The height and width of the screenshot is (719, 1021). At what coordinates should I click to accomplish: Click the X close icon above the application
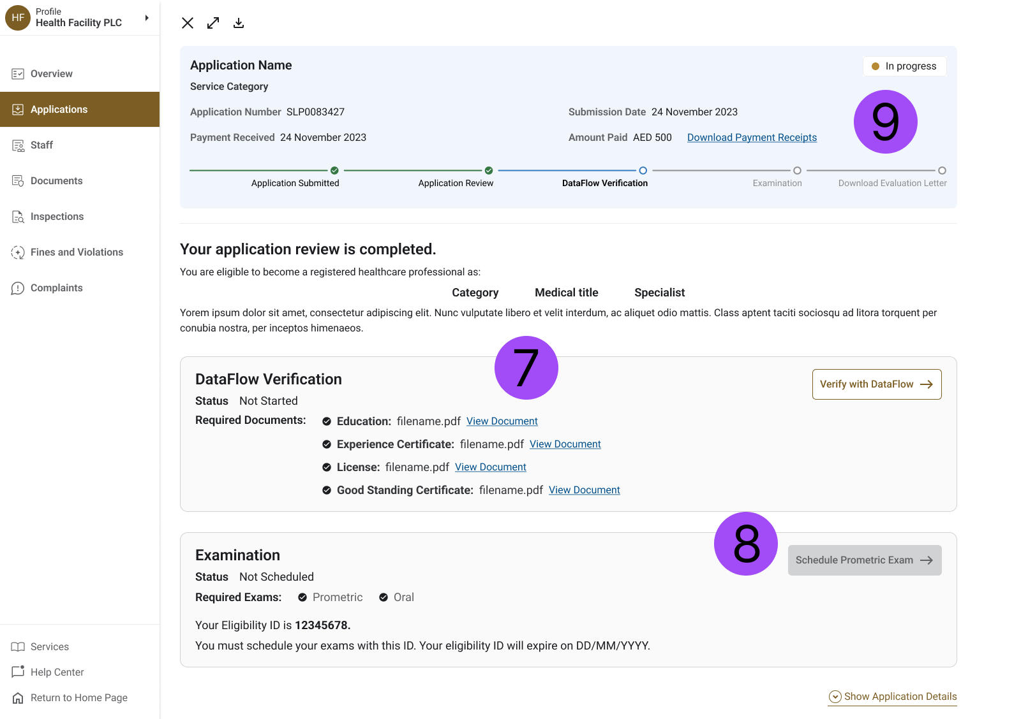pyautogui.click(x=188, y=23)
